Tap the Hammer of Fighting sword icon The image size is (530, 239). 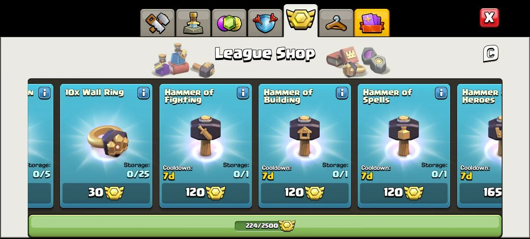tap(205, 136)
